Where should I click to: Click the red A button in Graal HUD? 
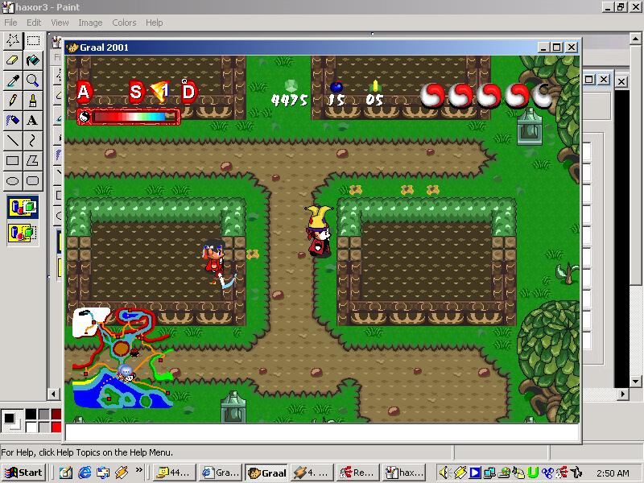click(x=84, y=92)
